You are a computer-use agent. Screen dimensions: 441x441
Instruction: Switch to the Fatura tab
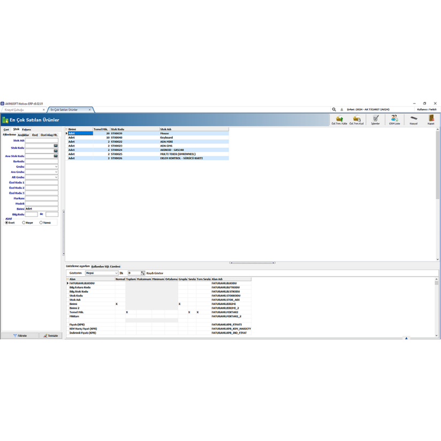[x=26, y=130]
